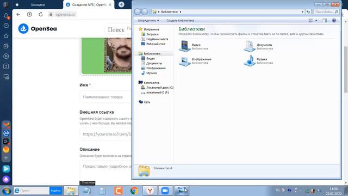348x196 pixels.
Task: Show open tabs counter icon in sidebar
Action: coord(6,66)
